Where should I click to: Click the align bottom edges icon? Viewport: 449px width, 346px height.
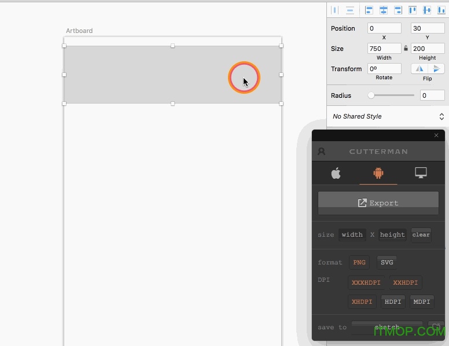[x=441, y=10]
